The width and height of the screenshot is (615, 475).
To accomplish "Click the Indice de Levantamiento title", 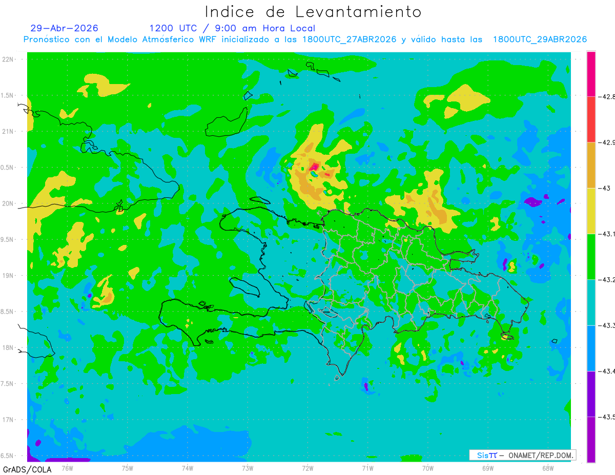I will [313, 11].
